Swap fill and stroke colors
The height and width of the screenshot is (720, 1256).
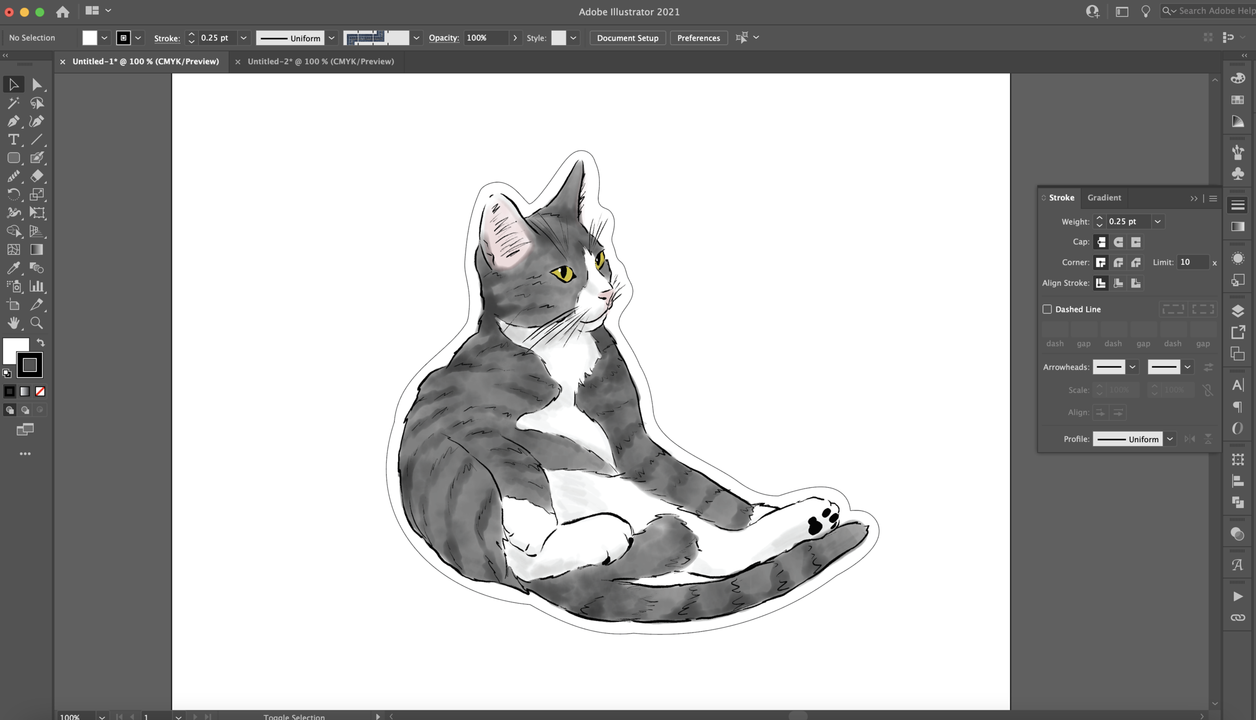(41, 343)
